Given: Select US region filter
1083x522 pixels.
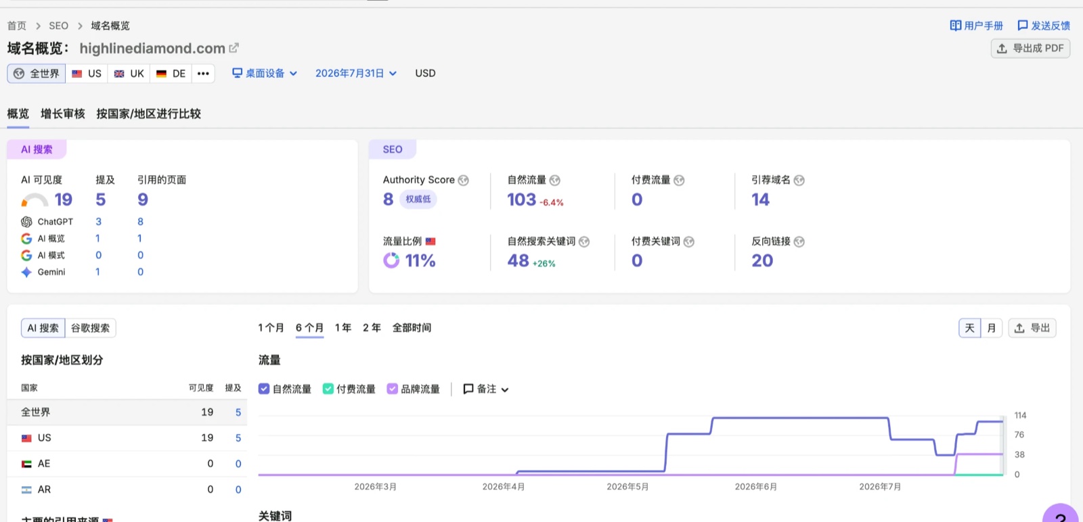Looking at the screenshot, I should coord(87,74).
